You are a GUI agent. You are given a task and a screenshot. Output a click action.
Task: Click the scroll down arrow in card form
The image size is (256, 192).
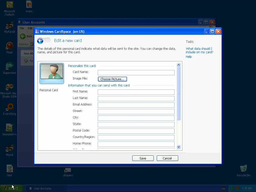pos(178,147)
